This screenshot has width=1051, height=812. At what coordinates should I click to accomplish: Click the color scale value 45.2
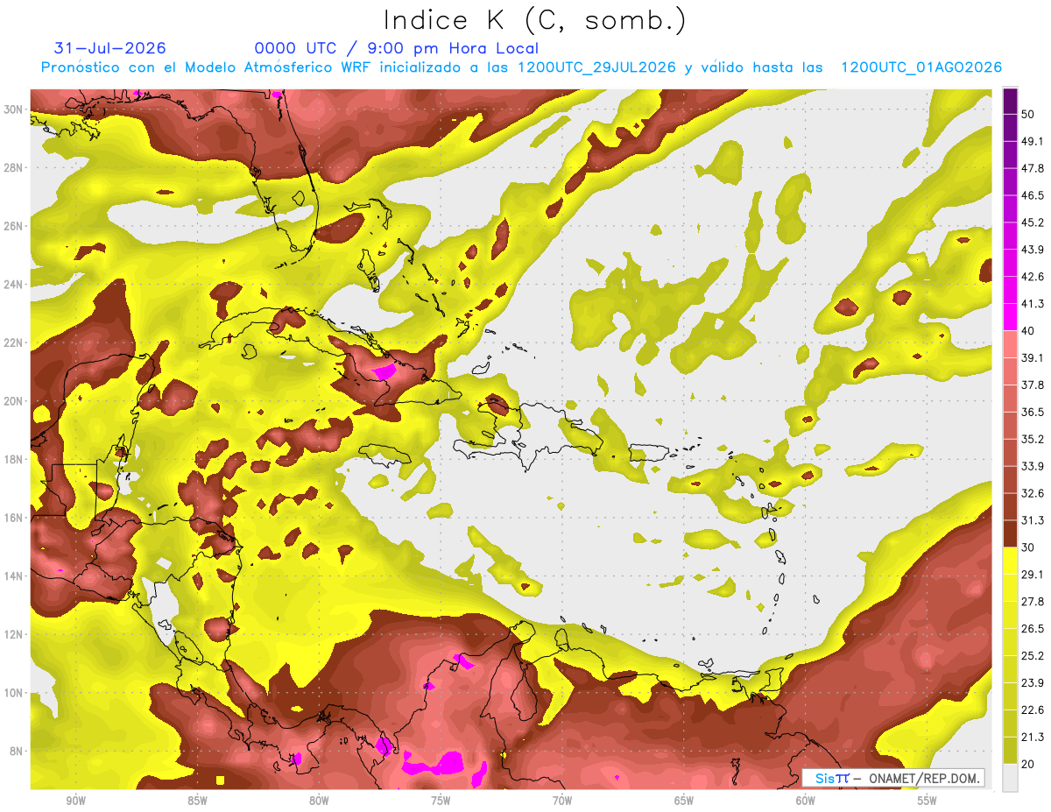coord(1033,222)
